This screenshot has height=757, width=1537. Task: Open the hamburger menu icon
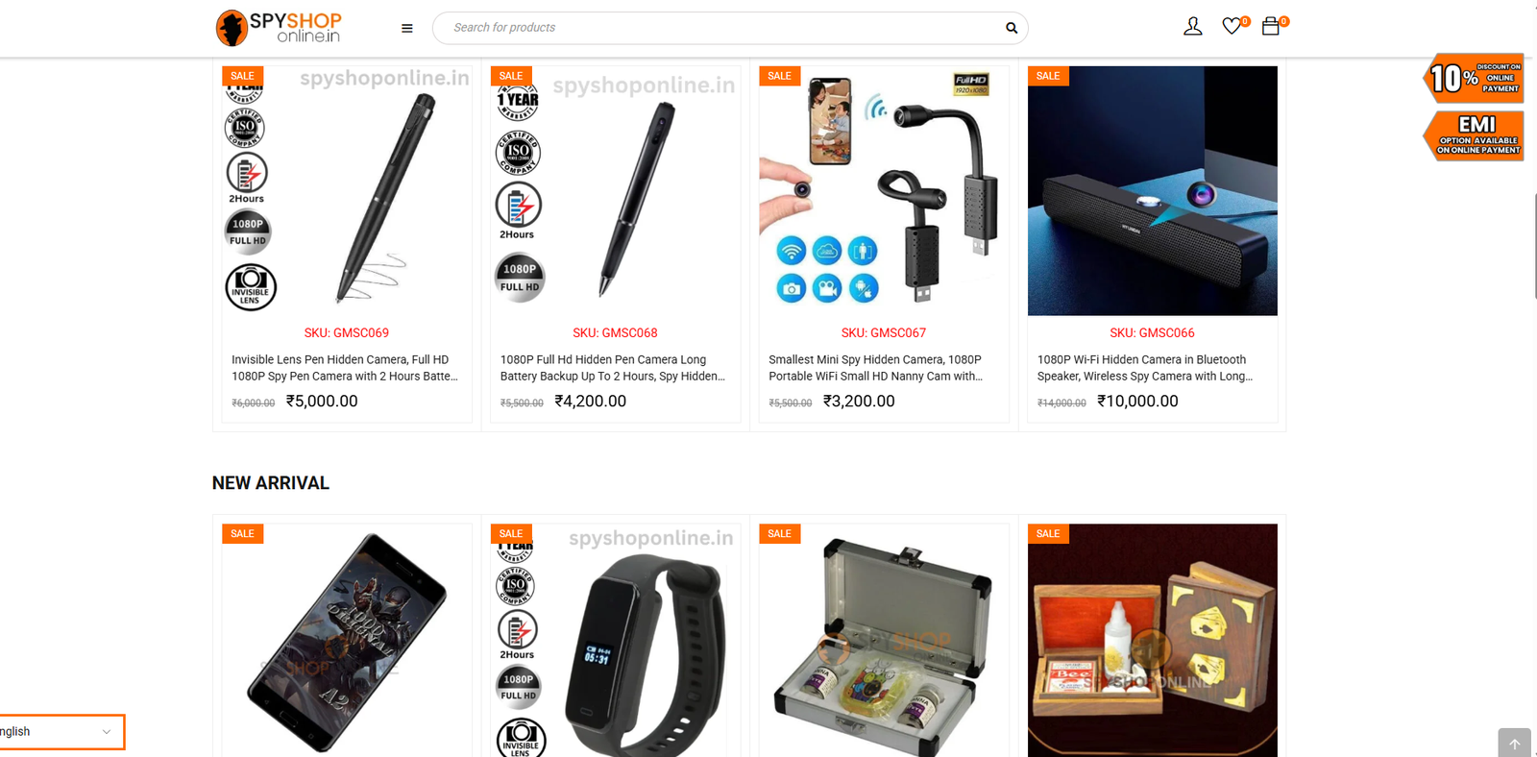tap(407, 29)
